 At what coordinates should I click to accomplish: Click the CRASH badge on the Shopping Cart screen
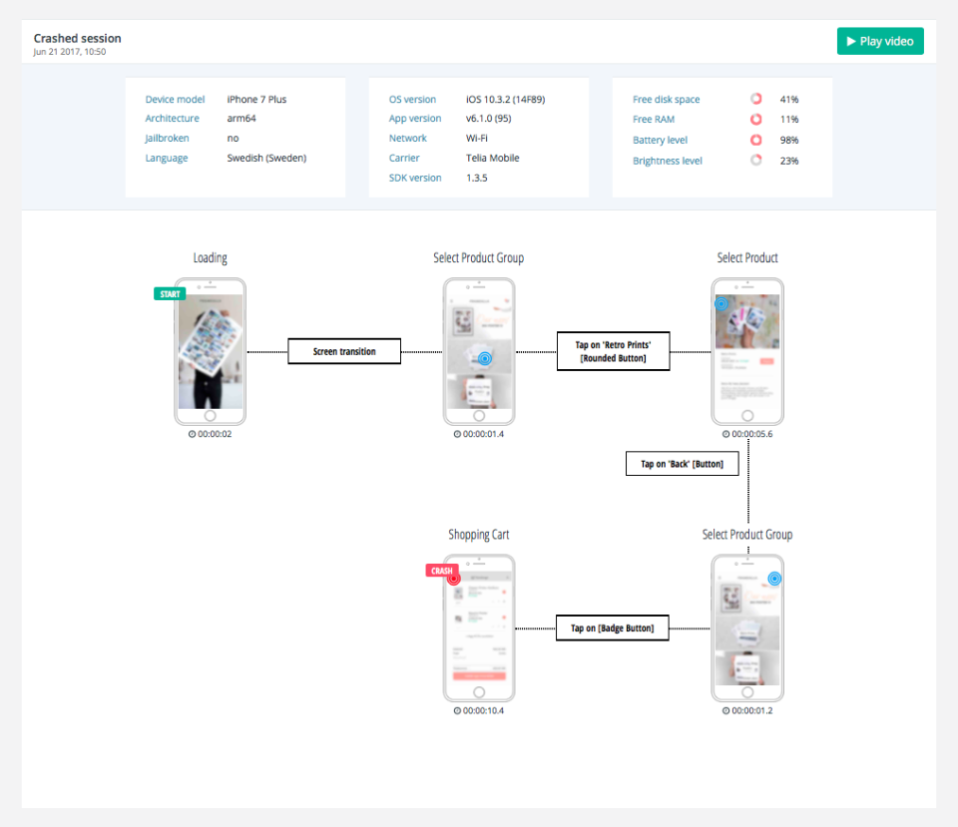[x=441, y=570]
